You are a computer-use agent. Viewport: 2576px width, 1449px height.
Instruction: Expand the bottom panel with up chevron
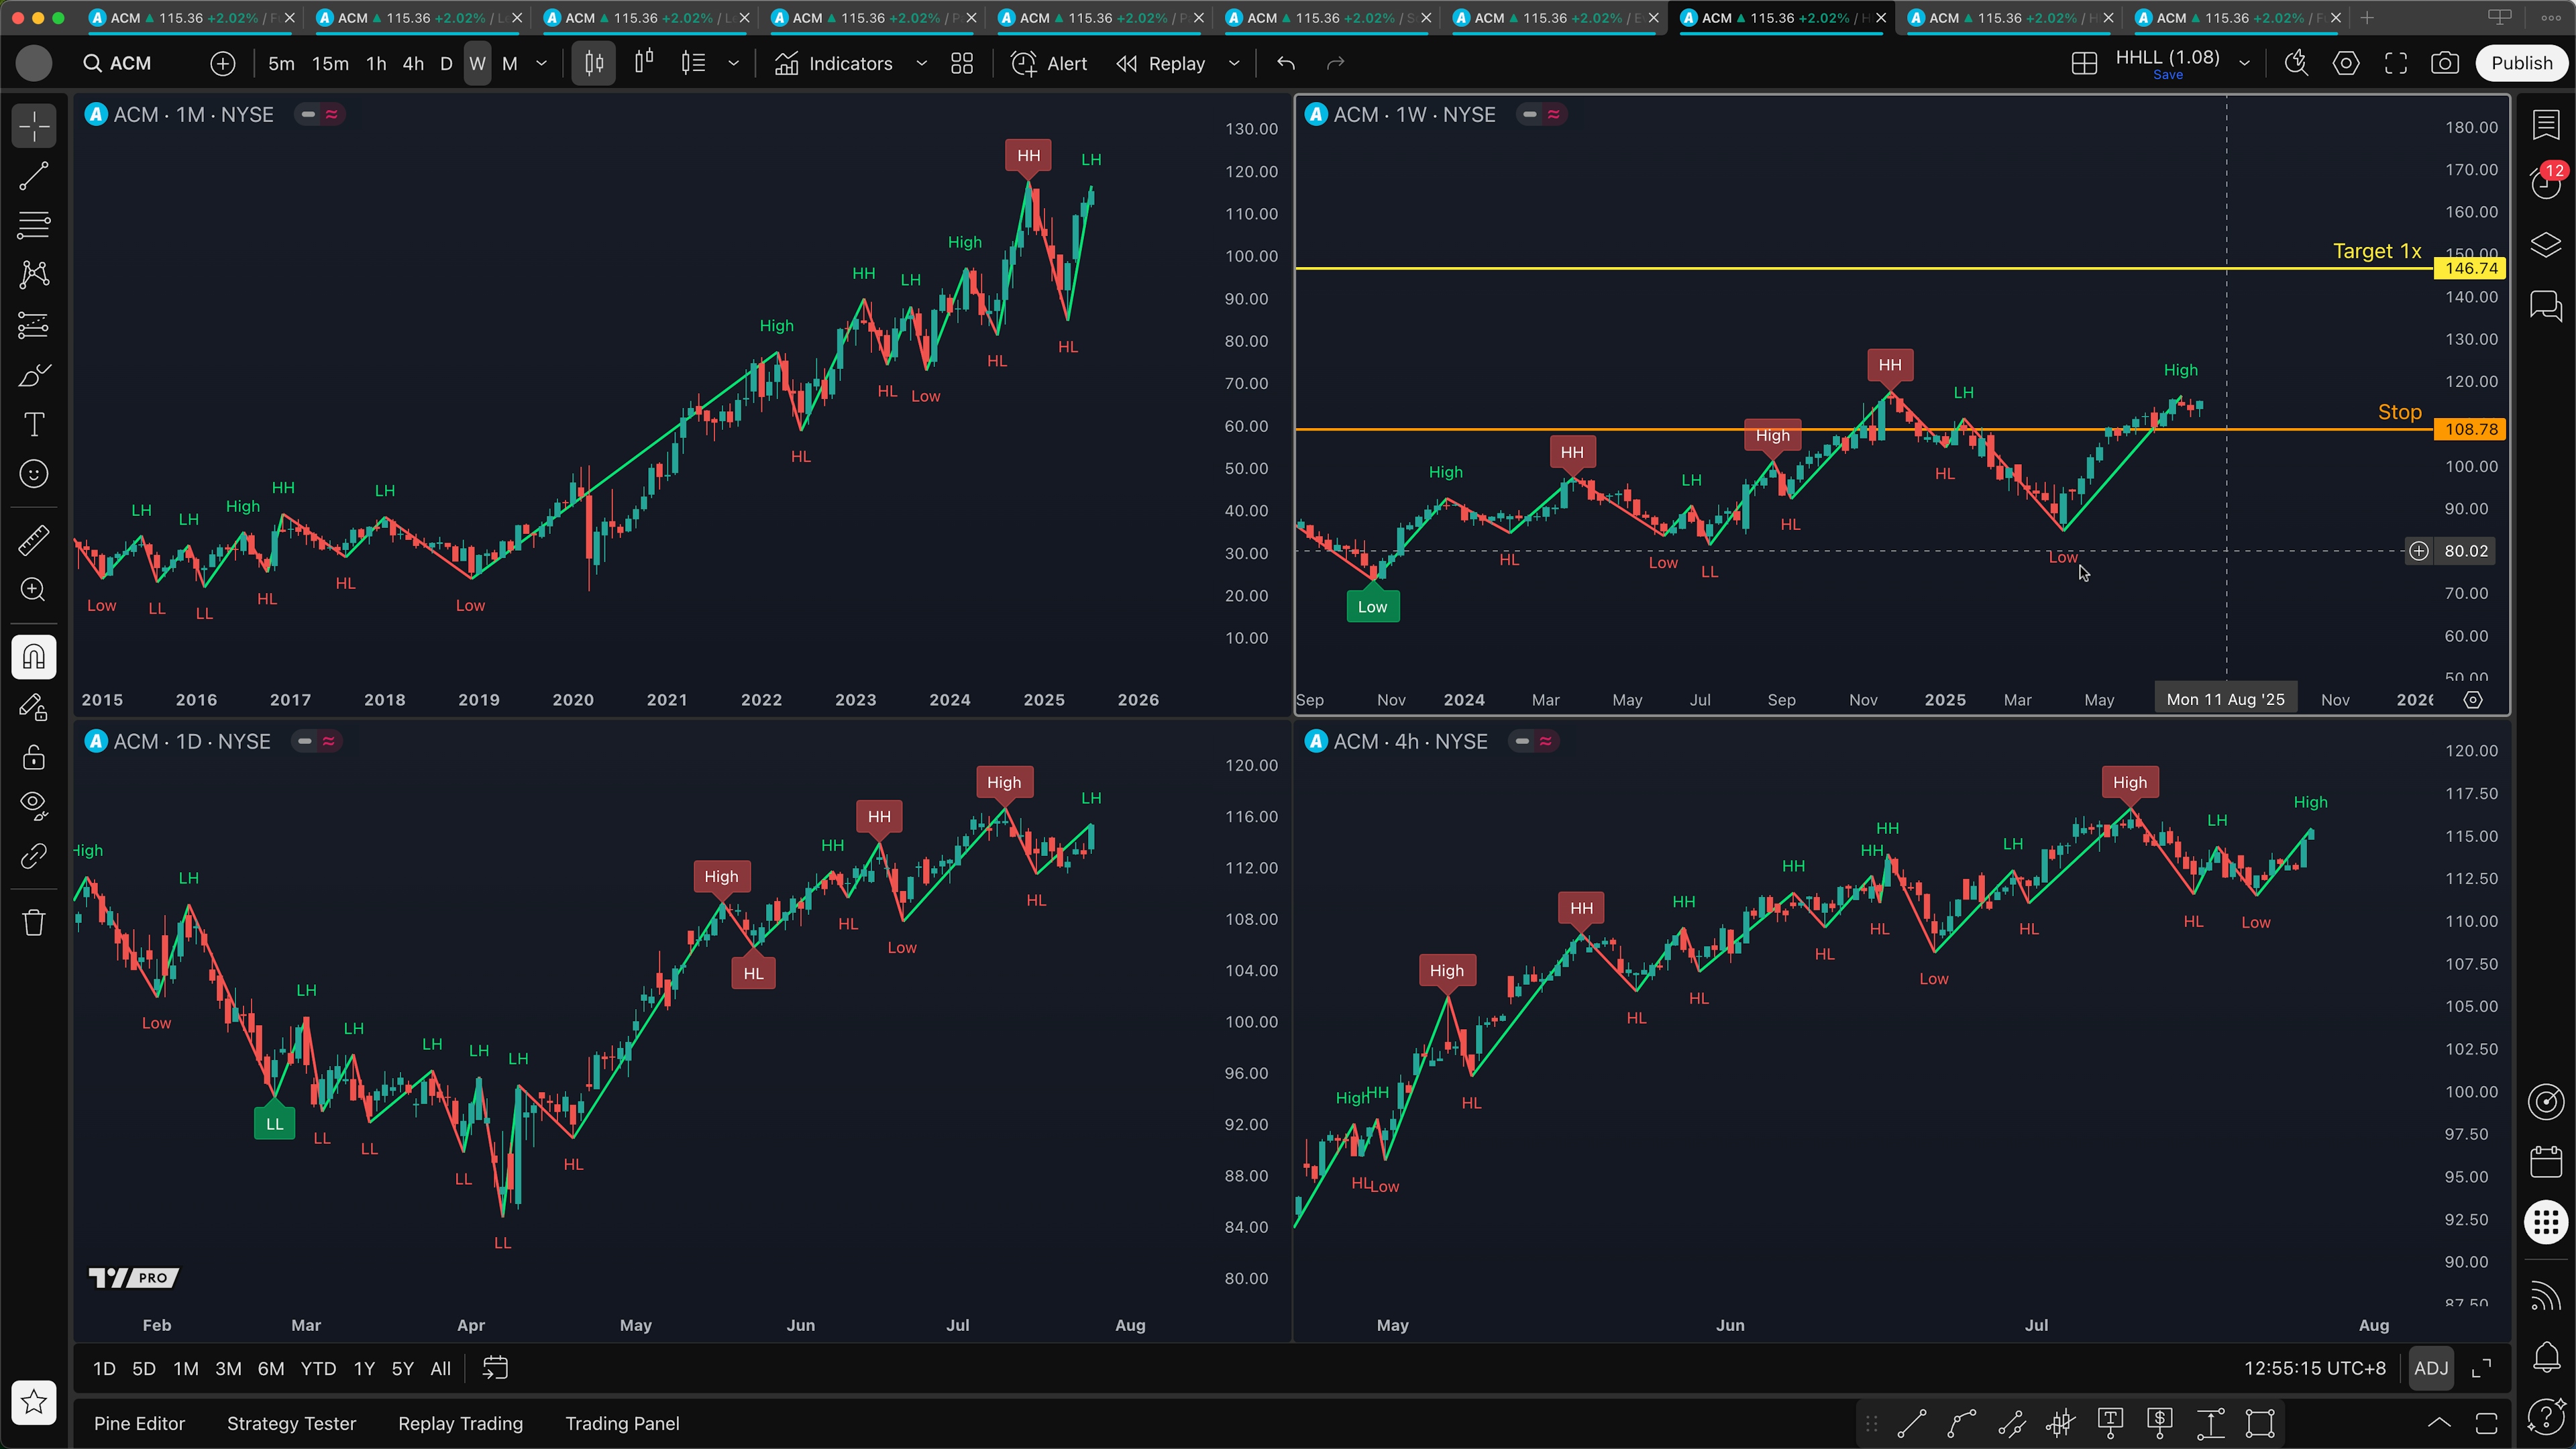(2439, 1424)
